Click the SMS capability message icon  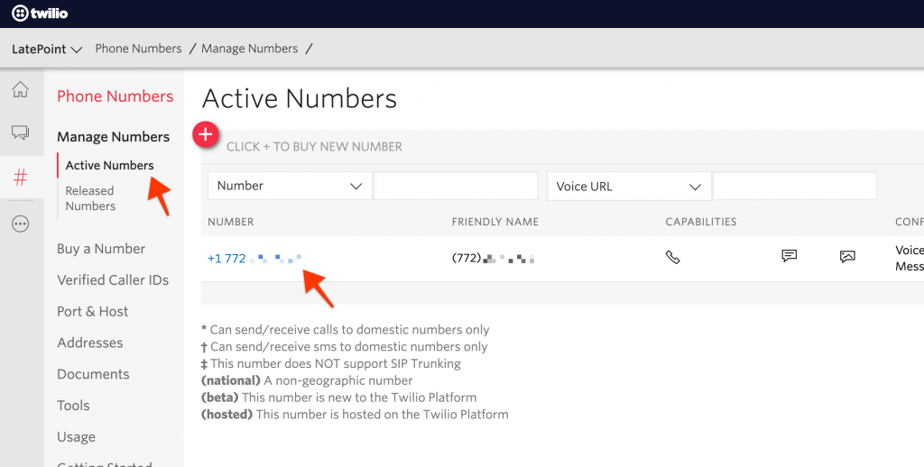click(x=789, y=255)
